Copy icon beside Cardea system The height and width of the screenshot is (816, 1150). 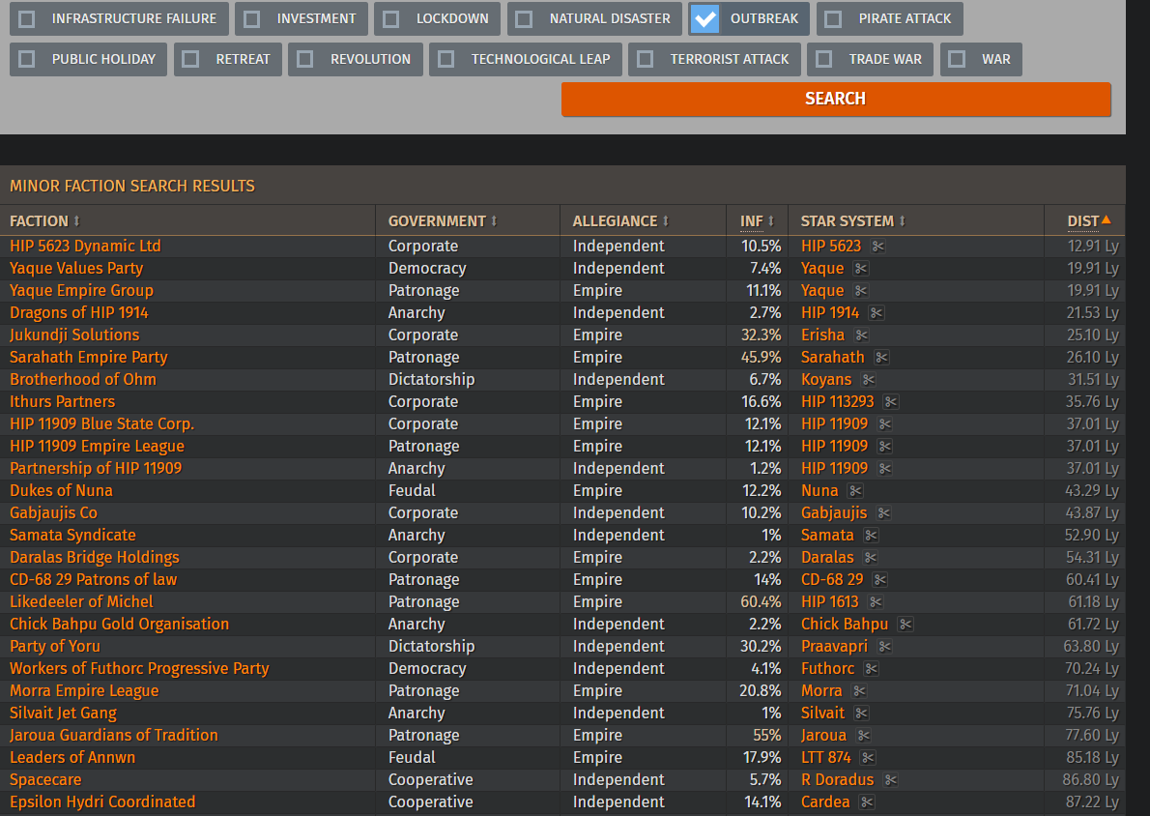866,802
